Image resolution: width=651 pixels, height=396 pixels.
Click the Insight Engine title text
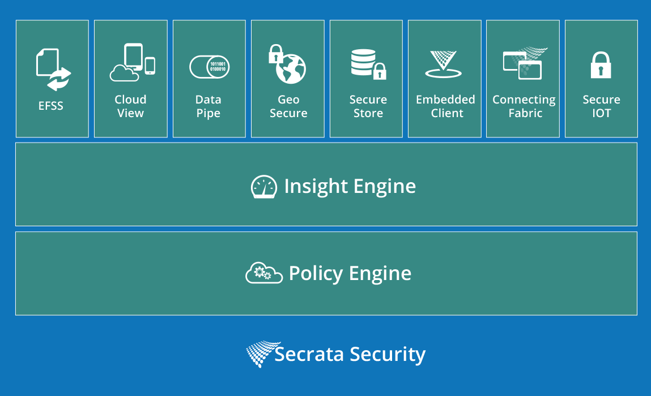click(x=350, y=186)
